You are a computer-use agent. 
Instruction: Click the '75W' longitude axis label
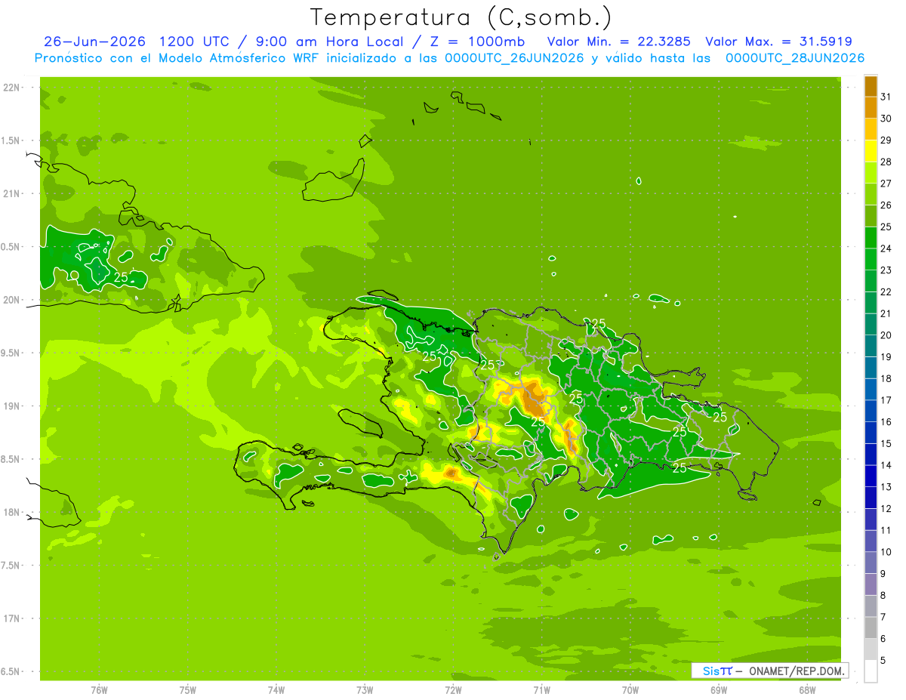click(188, 690)
